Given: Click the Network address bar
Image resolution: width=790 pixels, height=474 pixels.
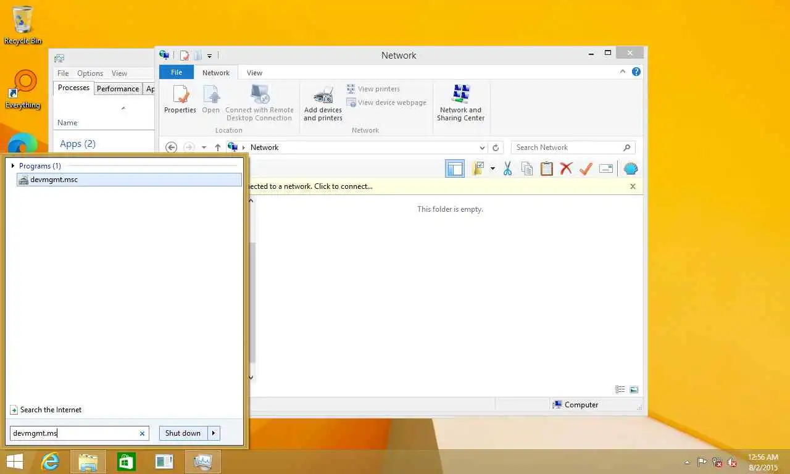Looking at the screenshot, I should point(357,148).
